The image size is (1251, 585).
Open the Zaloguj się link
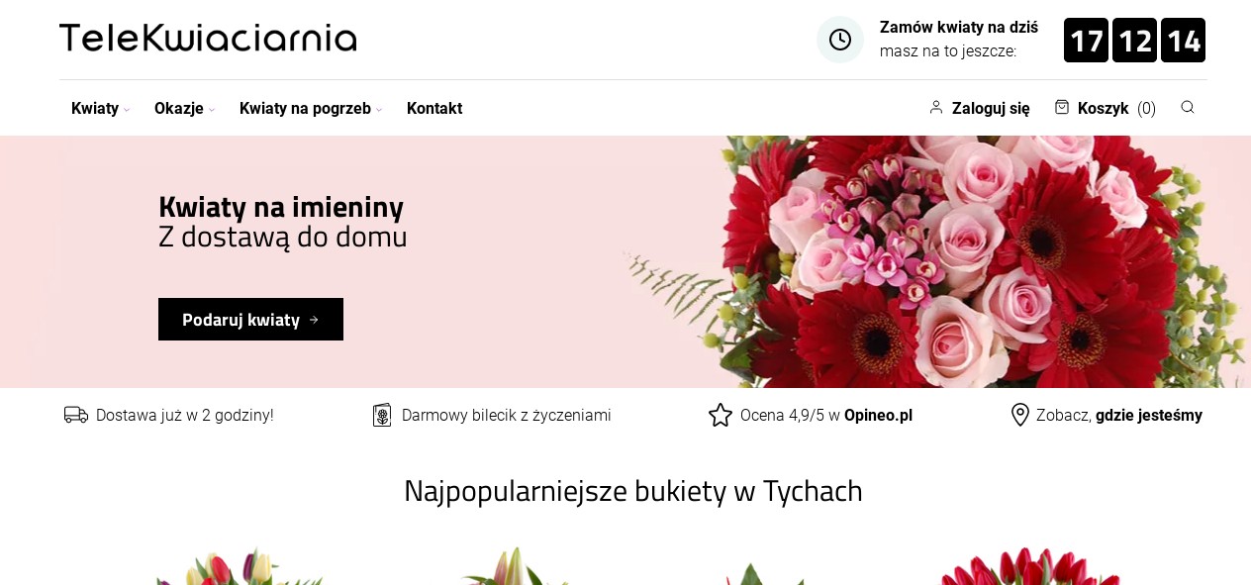click(991, 109)
